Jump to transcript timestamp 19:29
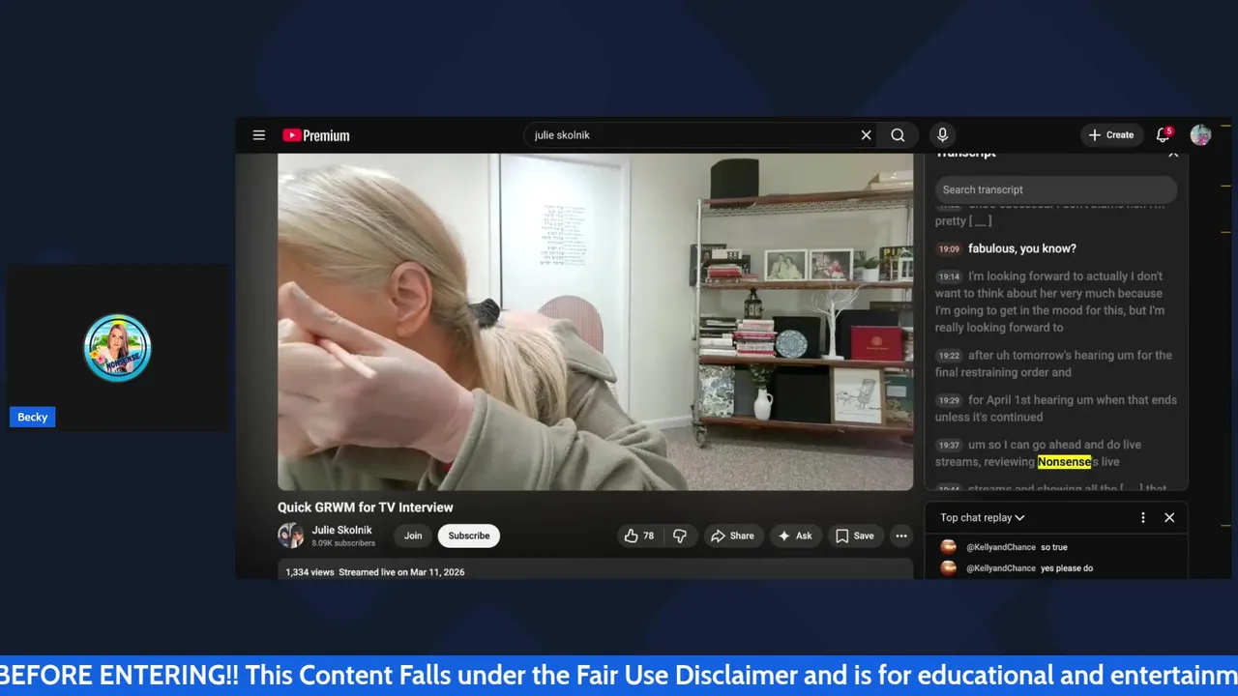The height and width of the screenshot is (696, 1238). pyautogui.click(x=949, y=400)
